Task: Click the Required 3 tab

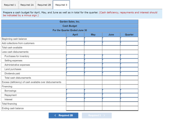Action: pyautogui.click(x=61, y=5)
